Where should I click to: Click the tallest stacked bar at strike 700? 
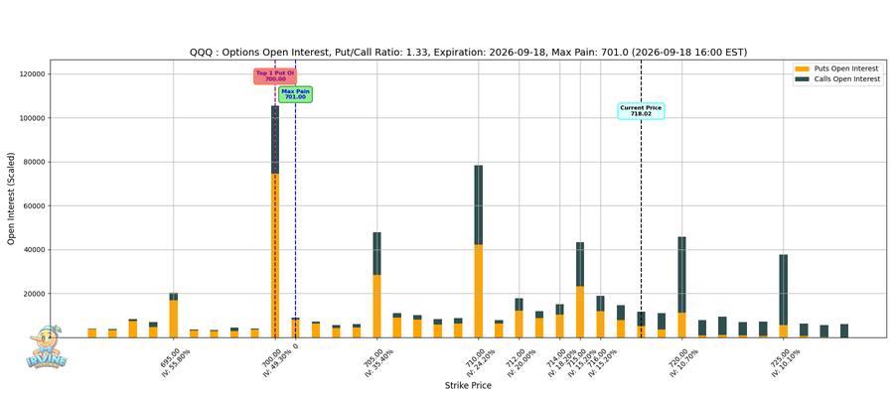275,221
